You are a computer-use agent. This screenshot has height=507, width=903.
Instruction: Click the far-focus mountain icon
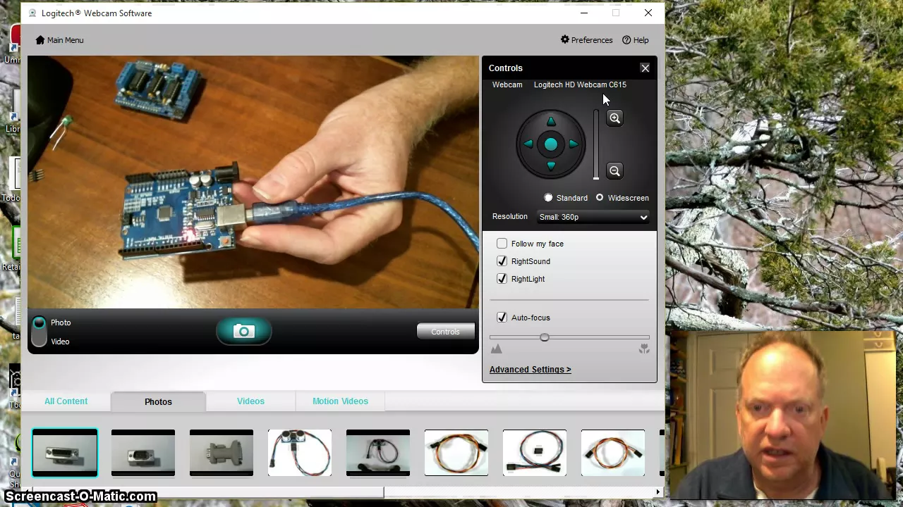pyautogui.click(x=497, y=349)
